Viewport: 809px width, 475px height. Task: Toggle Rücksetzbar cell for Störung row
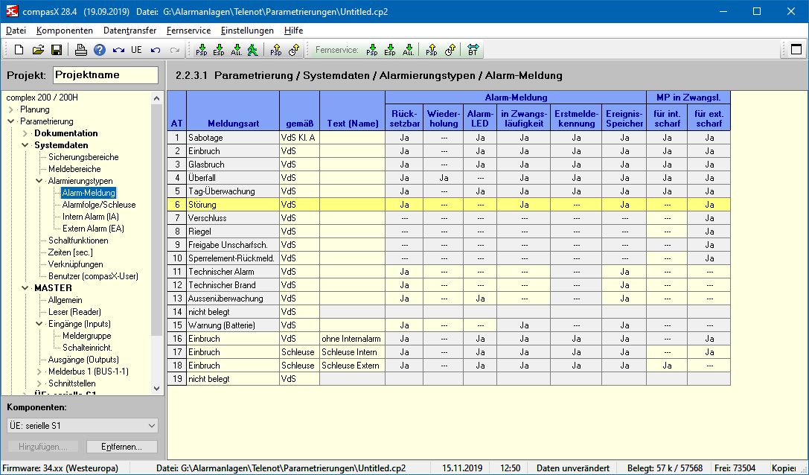point(404,205)
